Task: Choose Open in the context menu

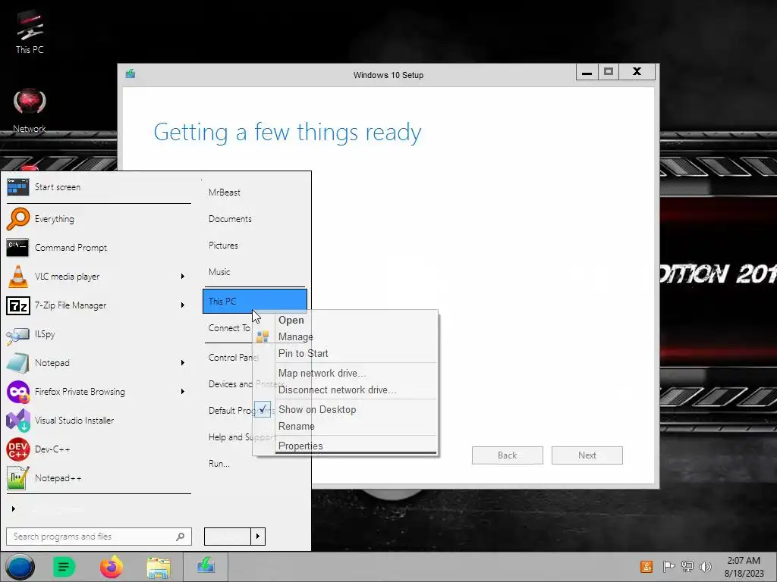Action: [x=291, y=321]
